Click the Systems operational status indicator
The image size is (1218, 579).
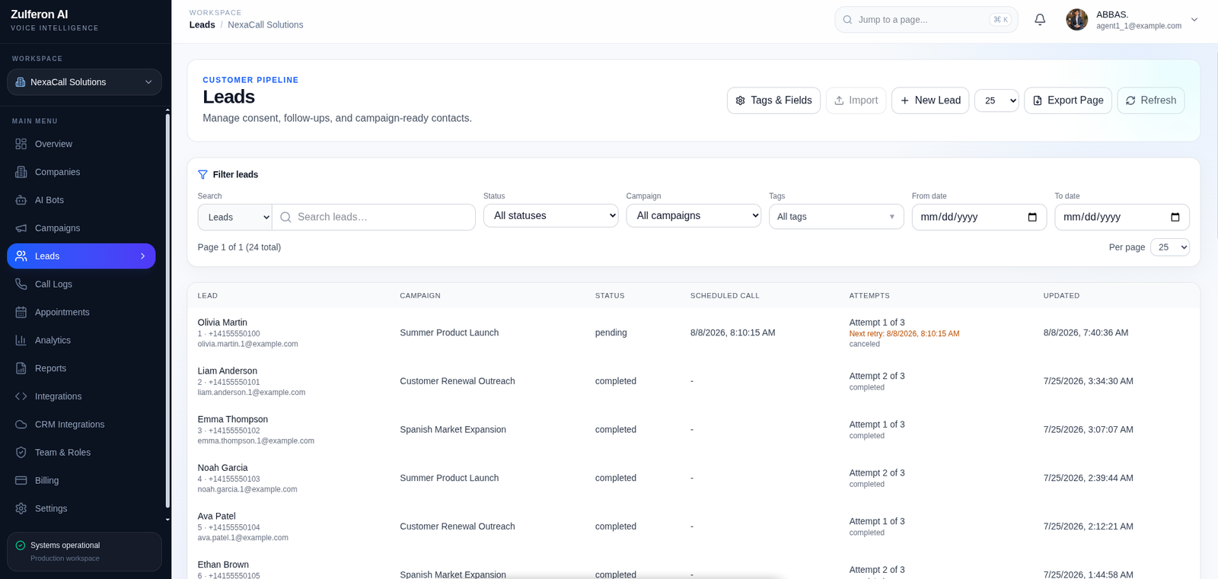(84, 552)
